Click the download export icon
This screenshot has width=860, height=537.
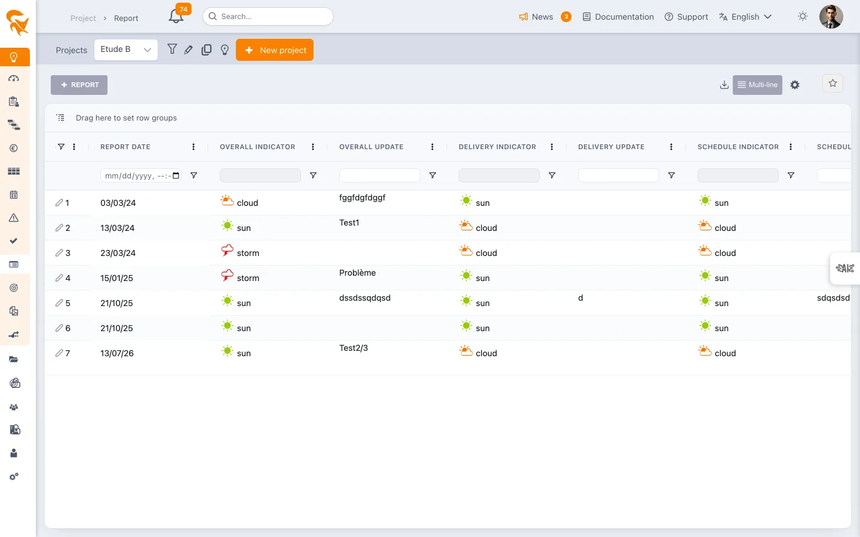click(x=724, y=85)
